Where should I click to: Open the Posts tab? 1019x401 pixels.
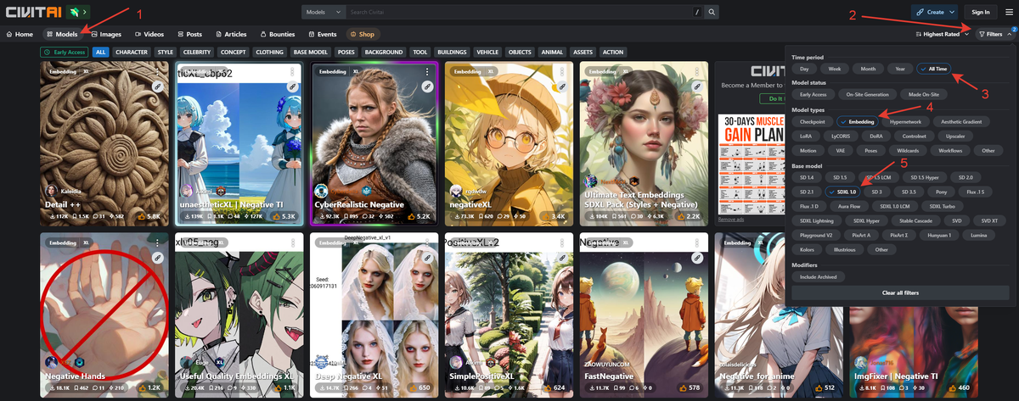[190, 34]
